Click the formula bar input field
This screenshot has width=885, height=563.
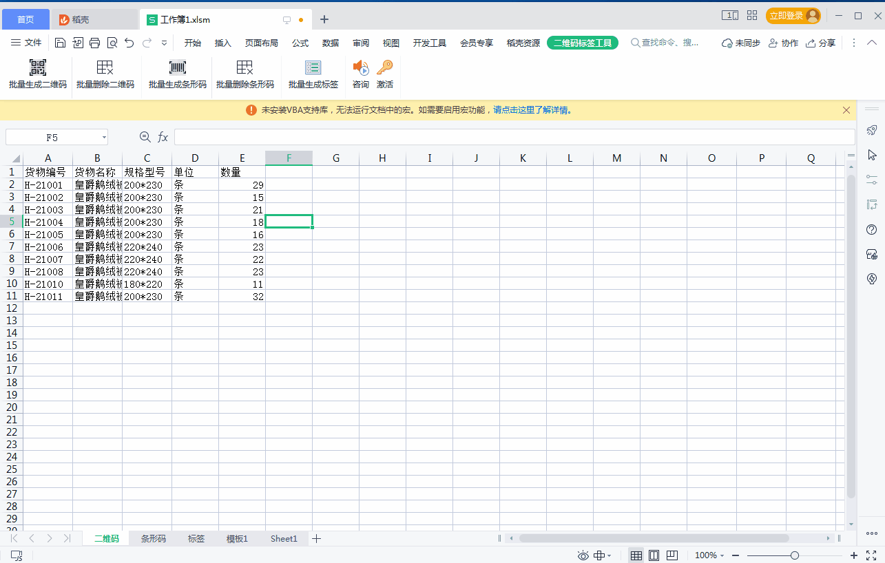tap(514, 137)
